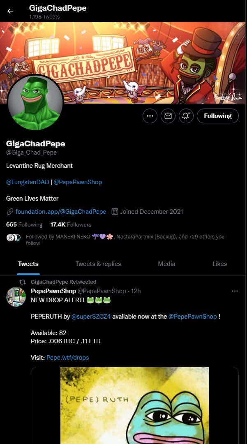The height and width of the screenshot is (444, 247).
Task: Open the Media tab
Action: click(x=166, y=264)
